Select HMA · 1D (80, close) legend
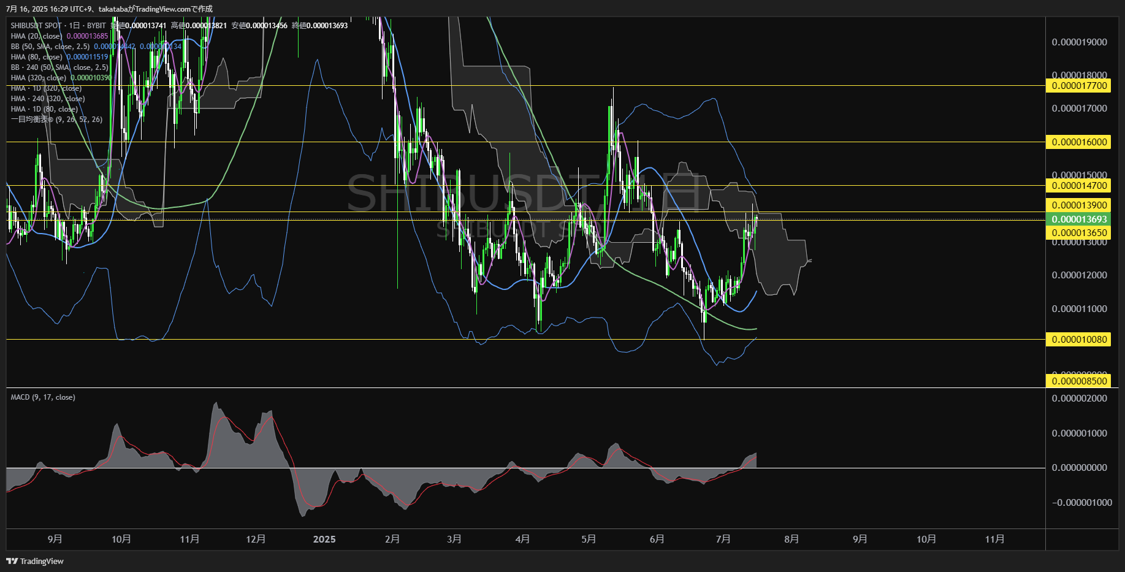The height and width of the screenshot is (572, 1125). pyautogui.click(x=44, y=109)
